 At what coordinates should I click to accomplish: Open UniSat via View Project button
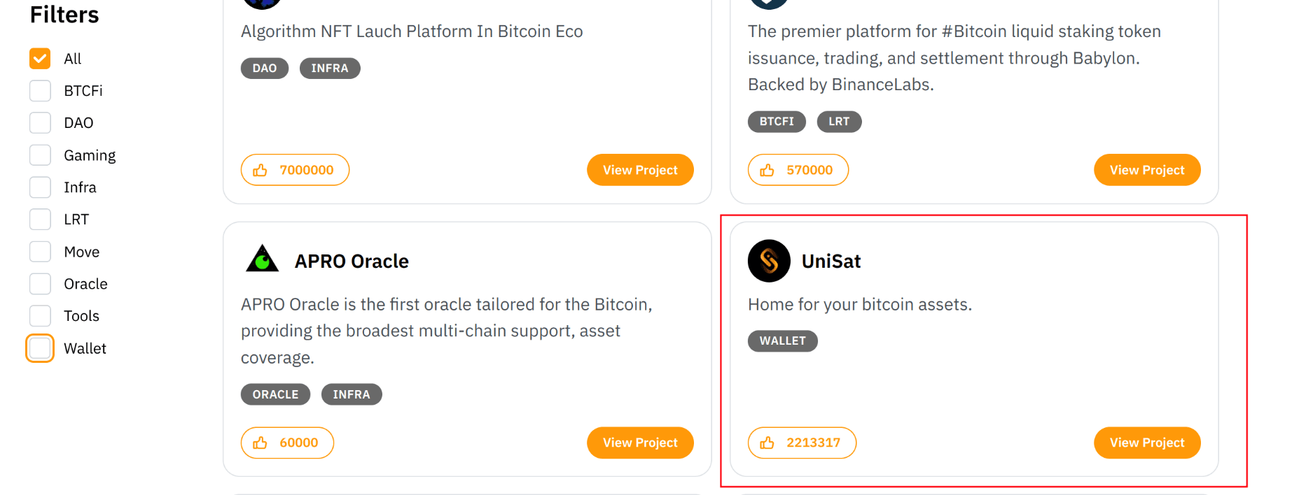pyautogui.click(x=1147, y=443)
